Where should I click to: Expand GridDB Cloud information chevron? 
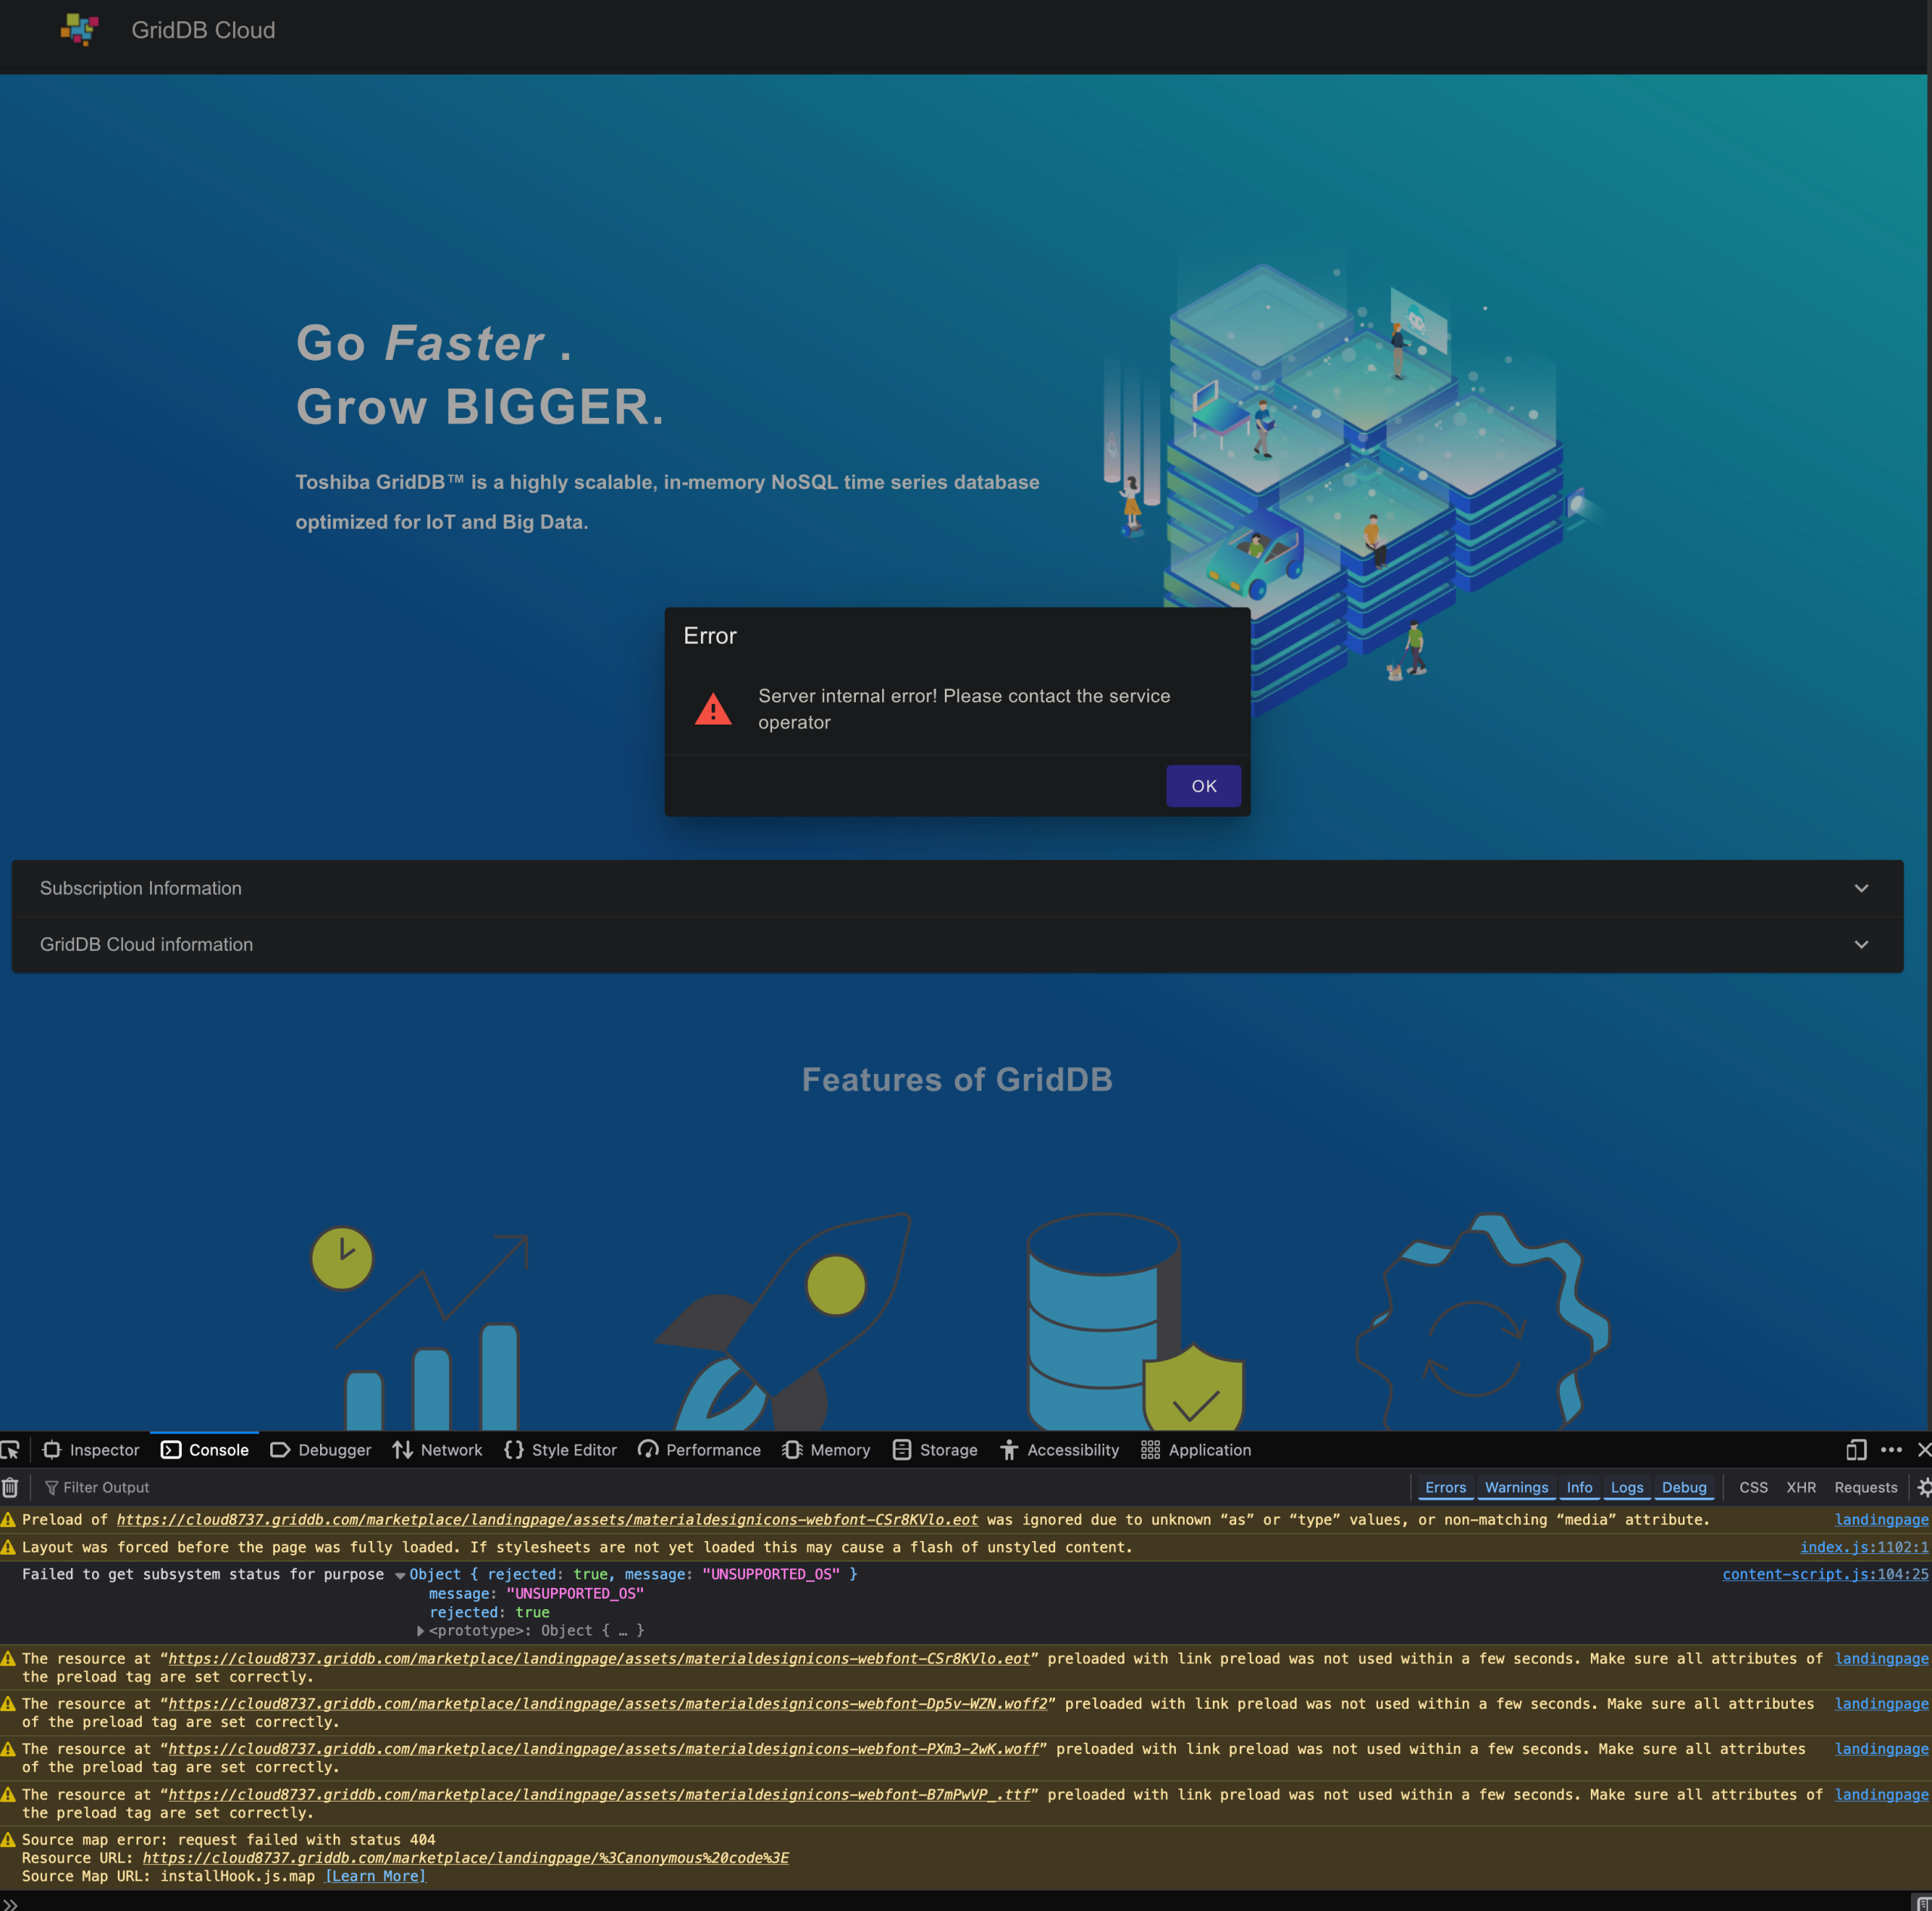[1861, 945]
